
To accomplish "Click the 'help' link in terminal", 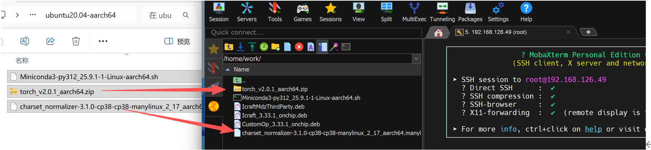I will [x=593, y=129].
